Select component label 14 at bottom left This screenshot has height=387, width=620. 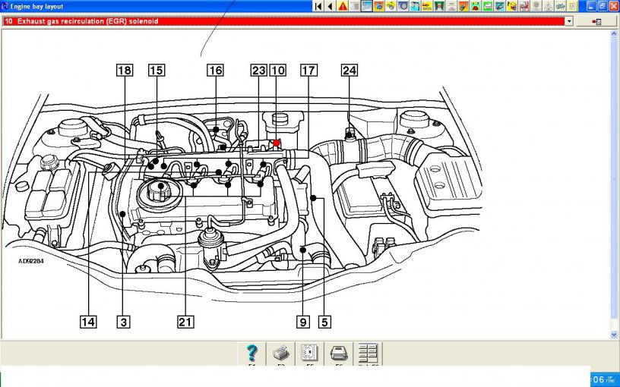tap(89, 322)
